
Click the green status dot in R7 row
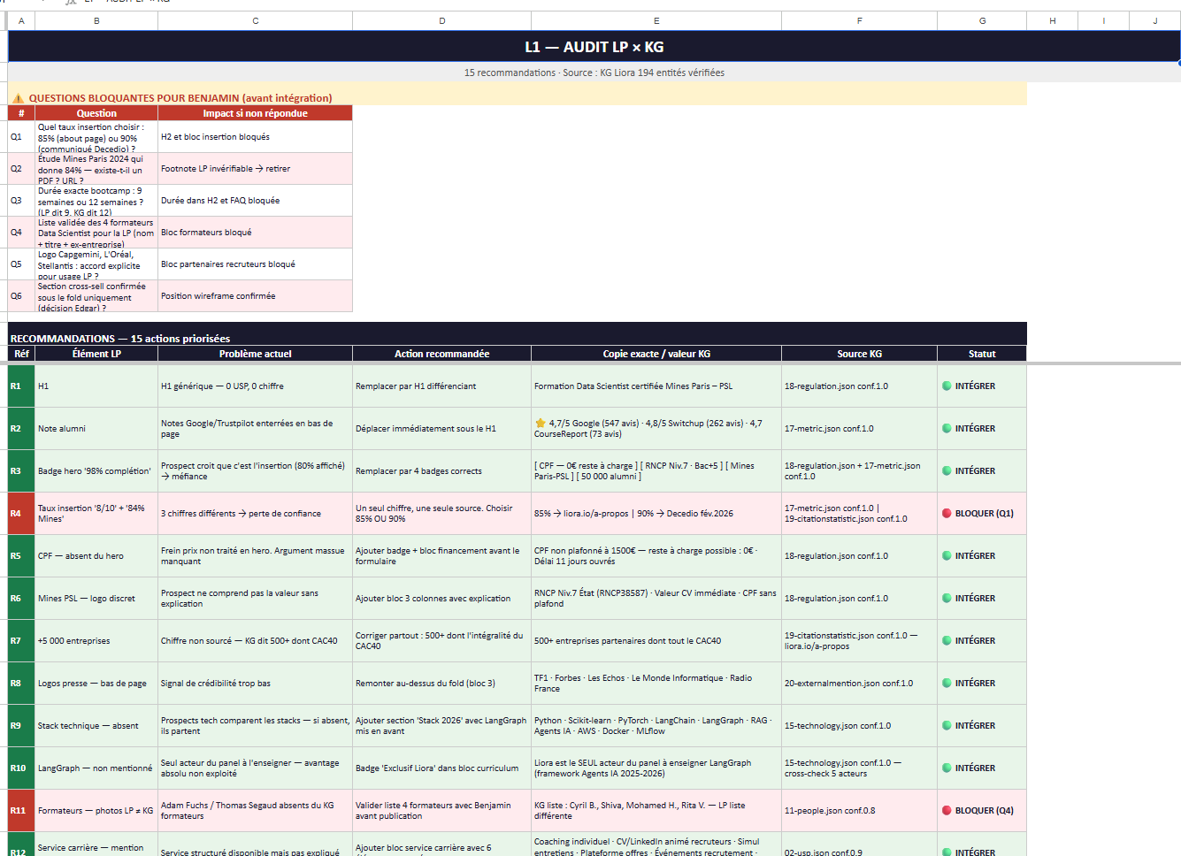coord(947,640)
